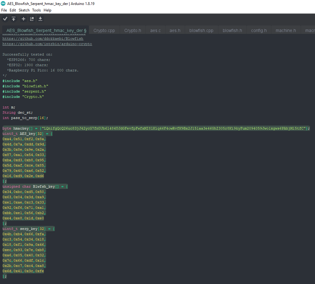Screen dimensions: 315x284
Task: Switch to the config.h tab
Action: coord(259,30)
